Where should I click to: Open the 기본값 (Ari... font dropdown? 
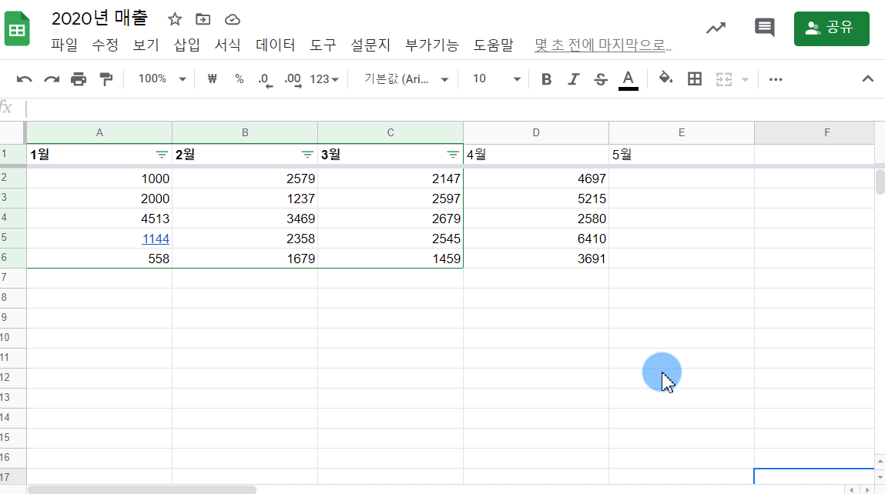(406, 79)
